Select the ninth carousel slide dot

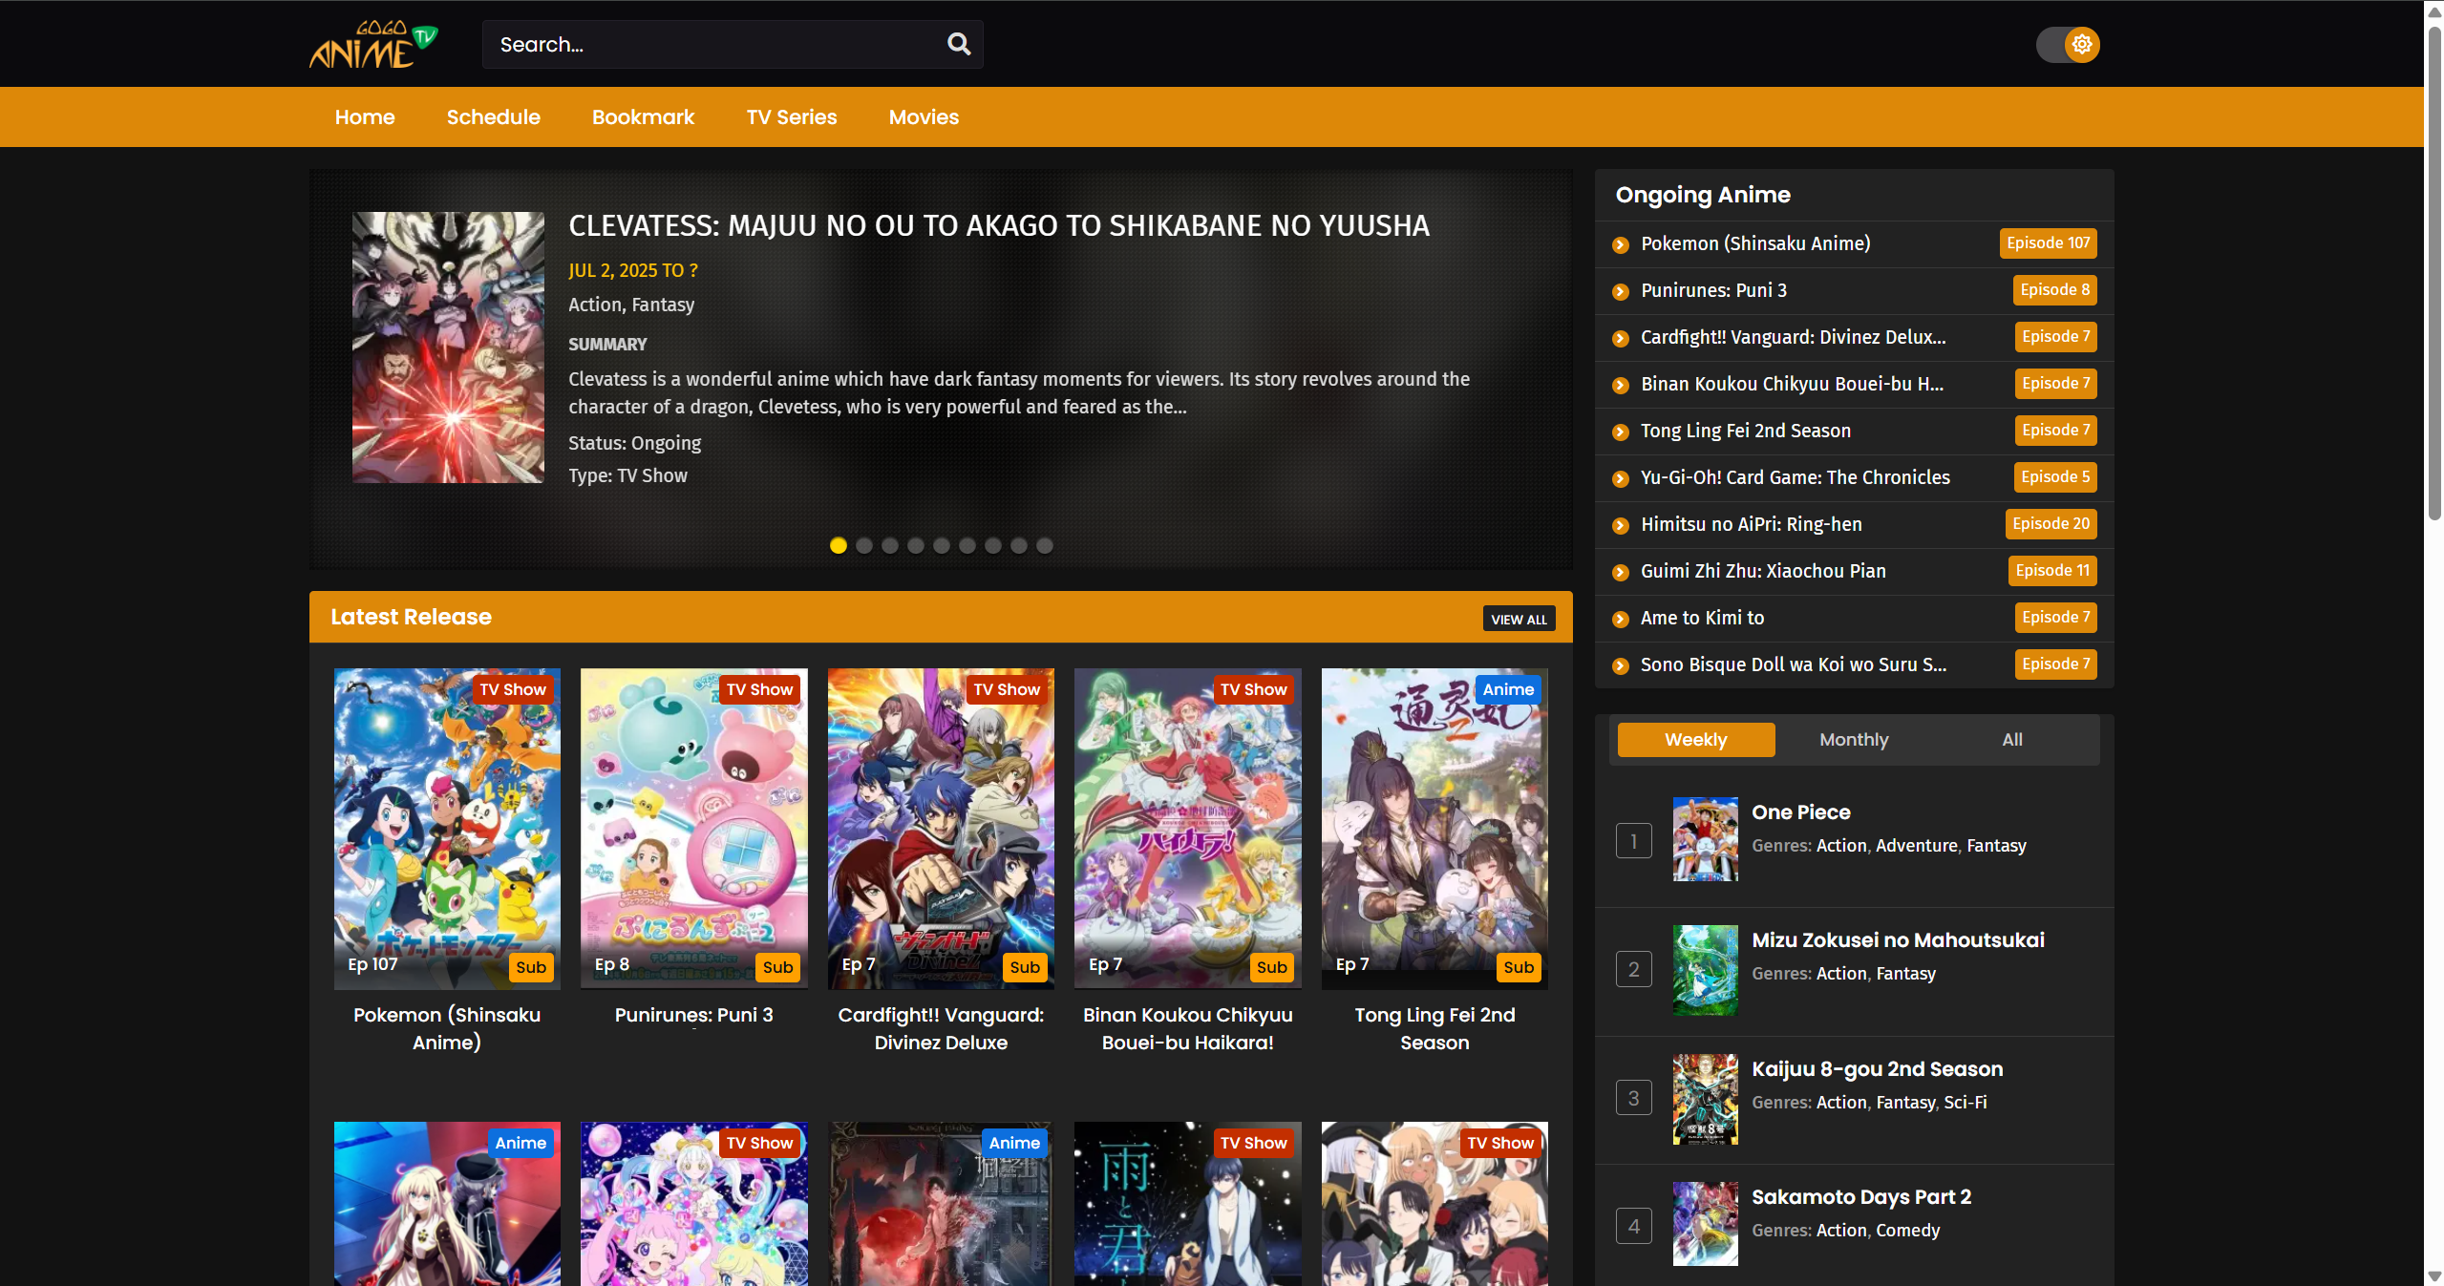(x=1045, y=545)
